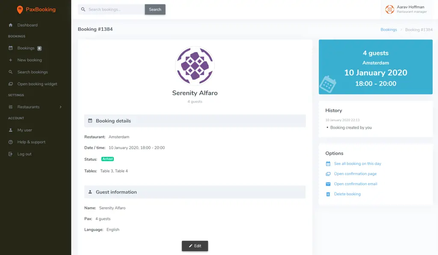438x255 pixels.
Task: Open See all booking on this day
Action: (357, 164)
